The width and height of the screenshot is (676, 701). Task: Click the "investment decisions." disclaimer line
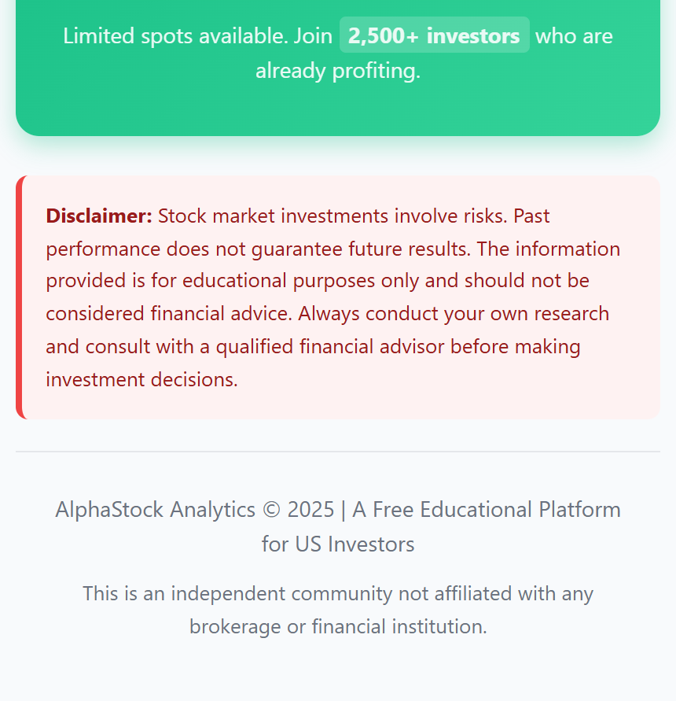(141, 380)
